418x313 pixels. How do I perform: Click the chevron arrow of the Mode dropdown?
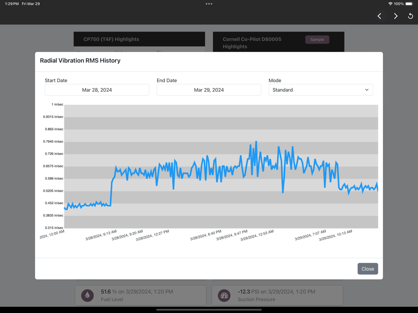click(x=367, y=90)
